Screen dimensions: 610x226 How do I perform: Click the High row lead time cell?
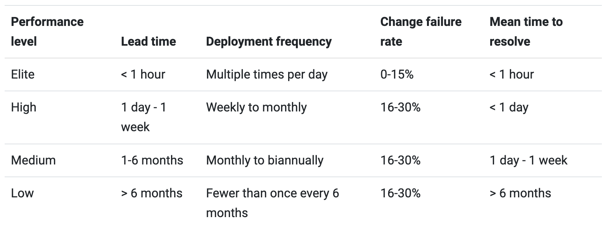[143, 117]
